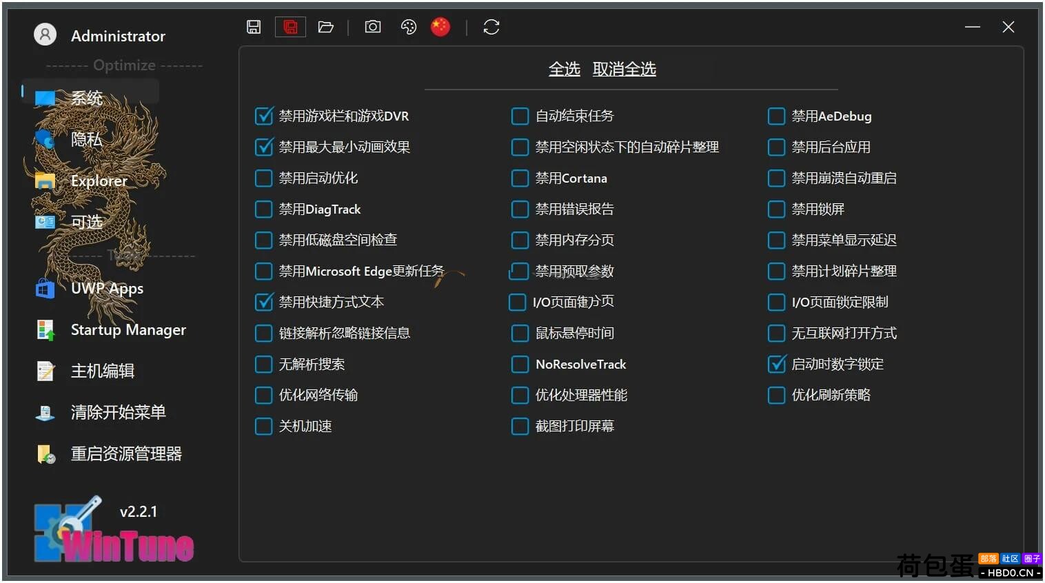Click the Startup Manager icon
Screen dimensions: 1045x583
coord(45,329)
